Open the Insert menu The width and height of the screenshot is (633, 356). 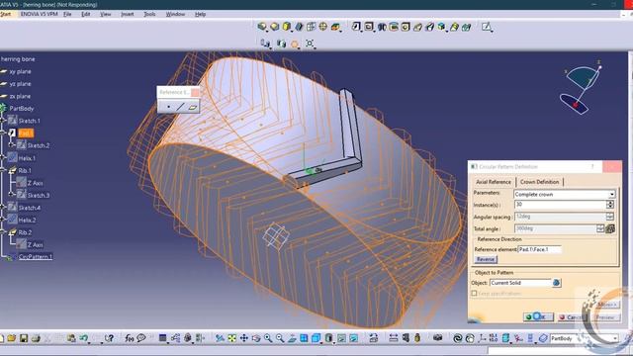(x=128, y=14)
